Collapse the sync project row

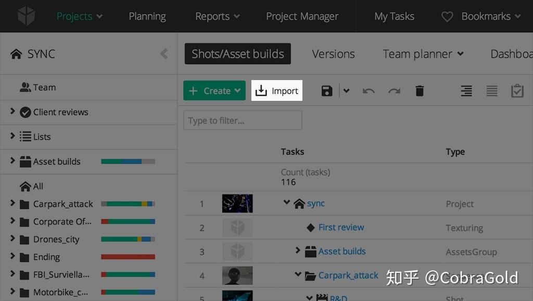click(x=286, y=202)
